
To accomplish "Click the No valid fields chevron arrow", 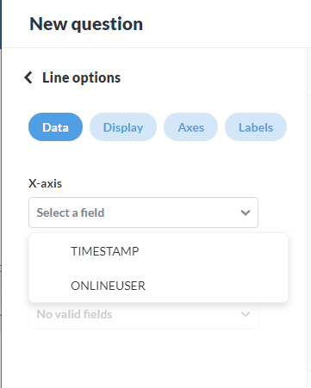I will pyautogui.click(x=246, y=314).
